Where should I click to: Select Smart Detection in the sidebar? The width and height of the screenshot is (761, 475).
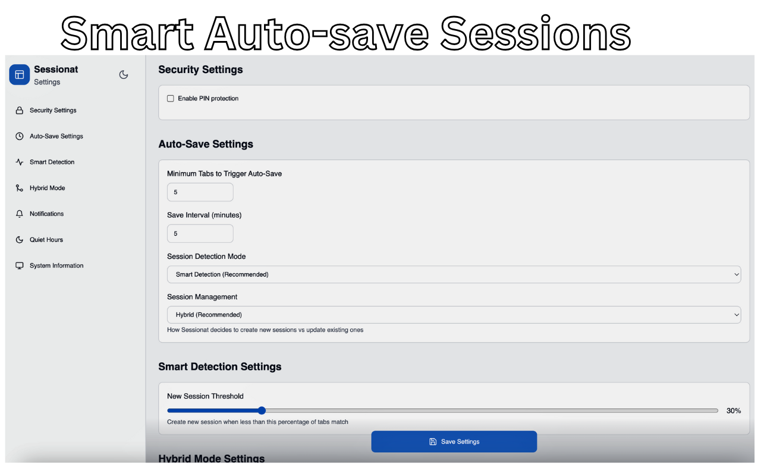click(x=52, y=161)
